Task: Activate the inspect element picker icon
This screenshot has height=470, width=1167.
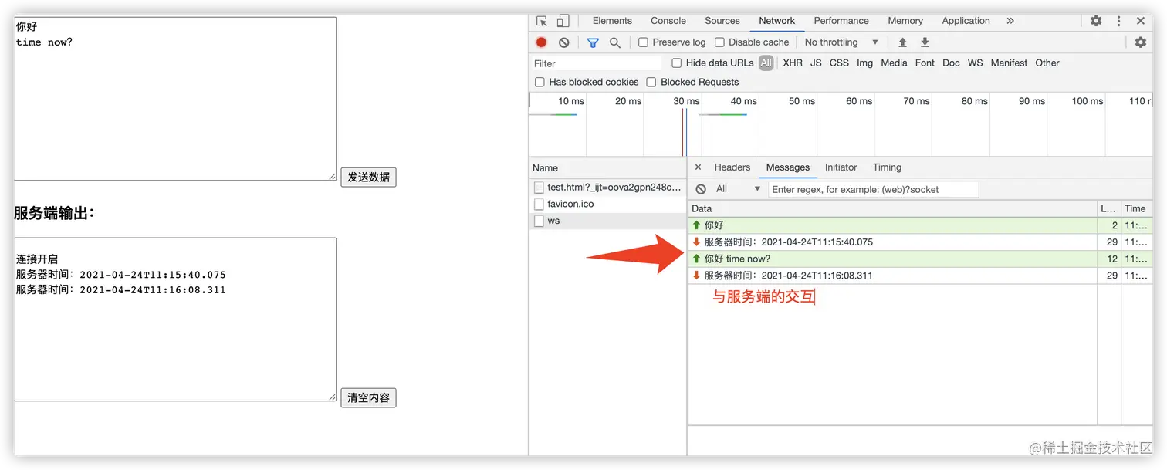Action: tap(542, 21)
